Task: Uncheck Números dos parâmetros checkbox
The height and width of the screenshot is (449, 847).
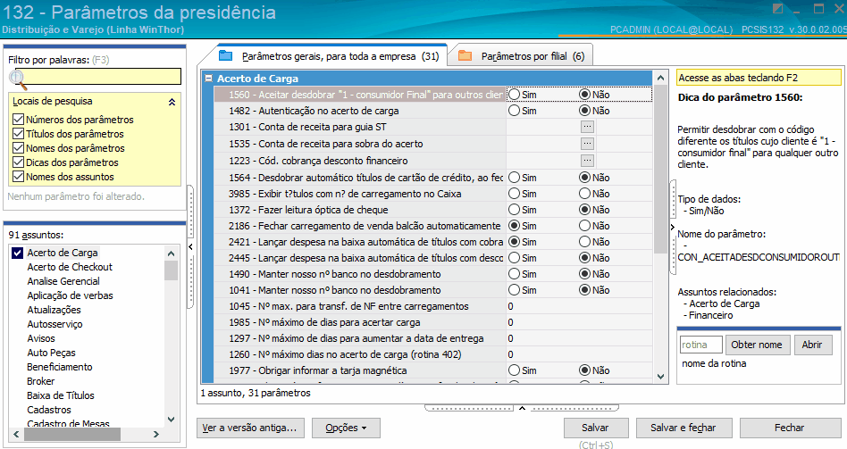Action: [x=19, y=120]
